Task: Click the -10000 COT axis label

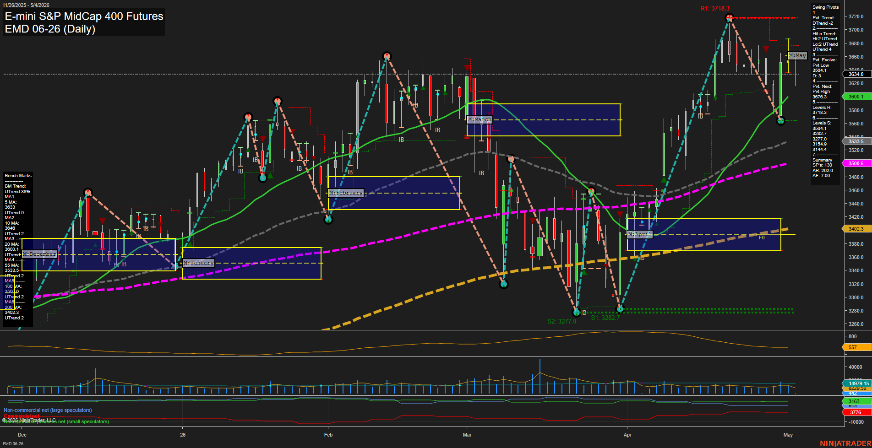Action: 856,422
